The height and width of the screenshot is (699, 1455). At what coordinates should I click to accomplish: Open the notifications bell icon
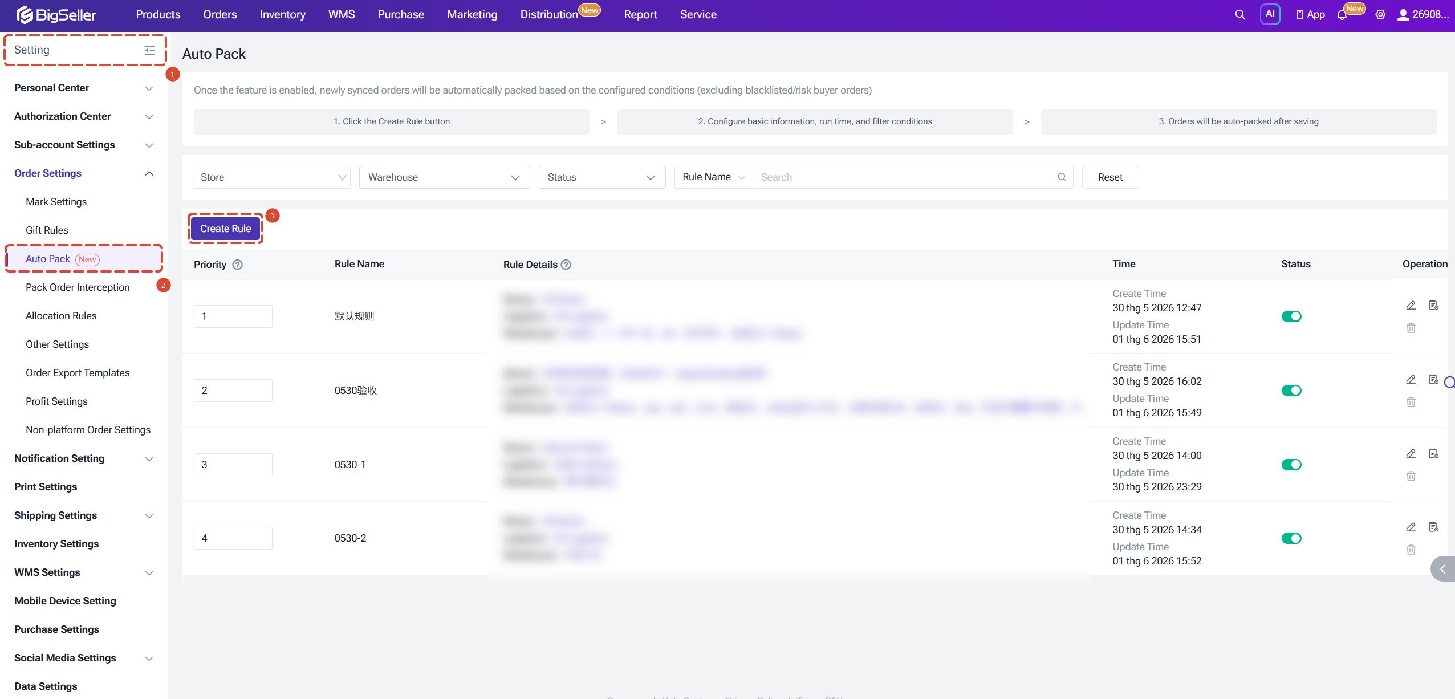[1342, 15]
